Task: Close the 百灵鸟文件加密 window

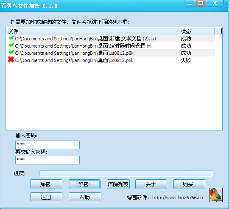Action: point(215,3)
